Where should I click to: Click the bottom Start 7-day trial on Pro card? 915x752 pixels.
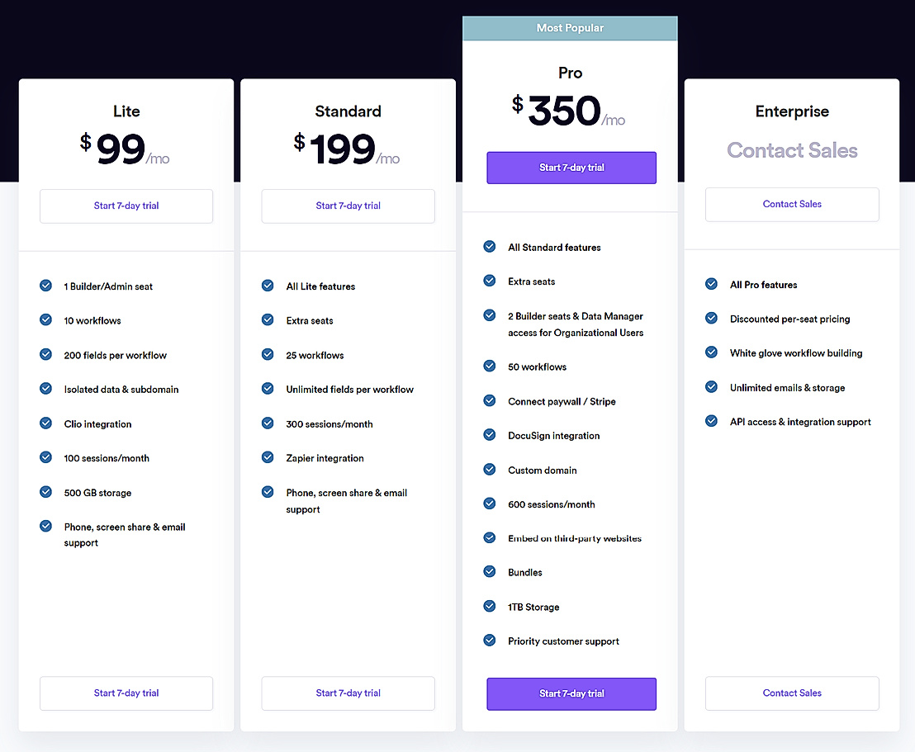click(571, 693)
